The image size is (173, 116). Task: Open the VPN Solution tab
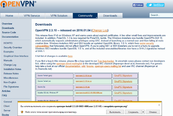59,16
